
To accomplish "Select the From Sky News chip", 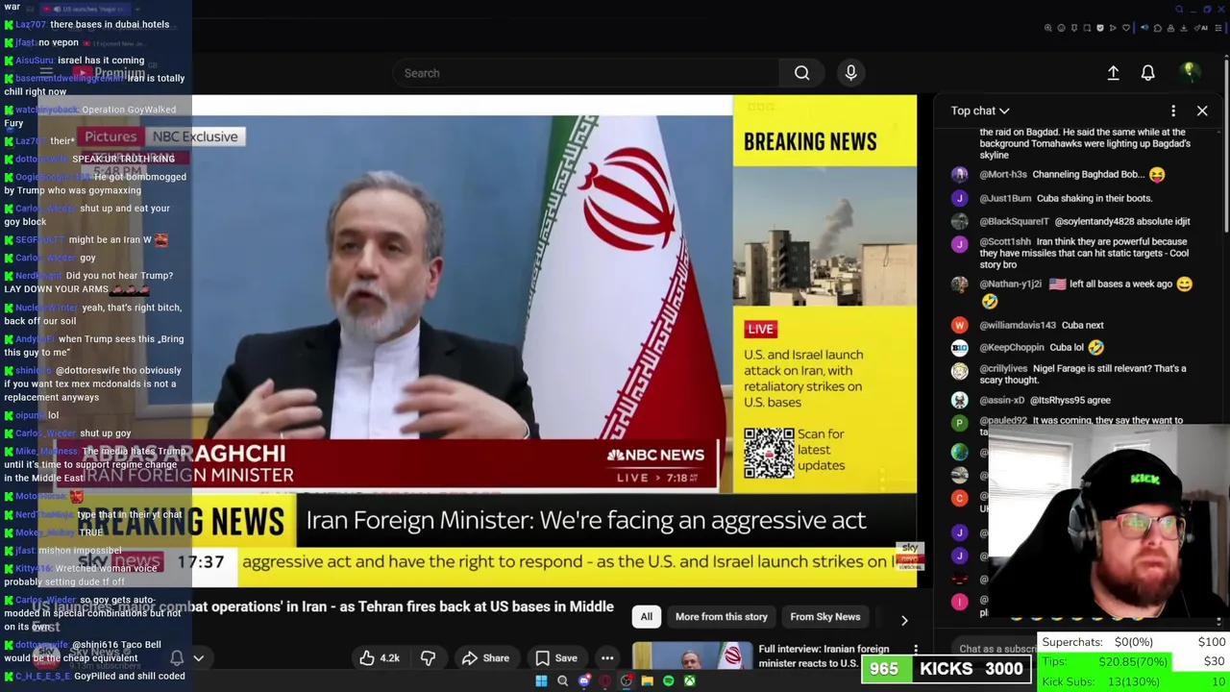I will point(824,617).
